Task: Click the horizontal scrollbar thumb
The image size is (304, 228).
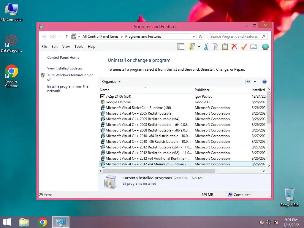Action: (159, 171)
